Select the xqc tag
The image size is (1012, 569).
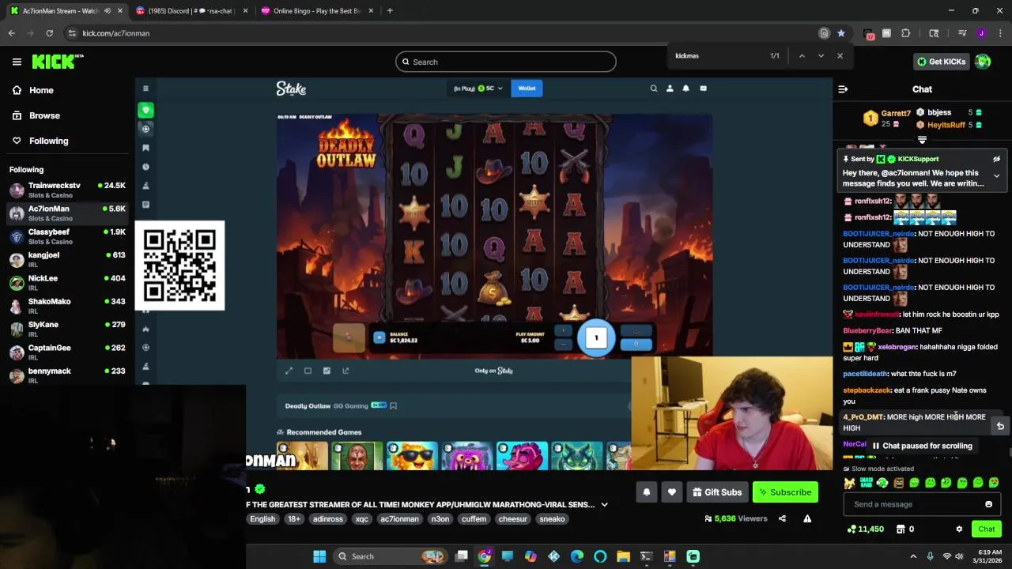coord(361,519)
